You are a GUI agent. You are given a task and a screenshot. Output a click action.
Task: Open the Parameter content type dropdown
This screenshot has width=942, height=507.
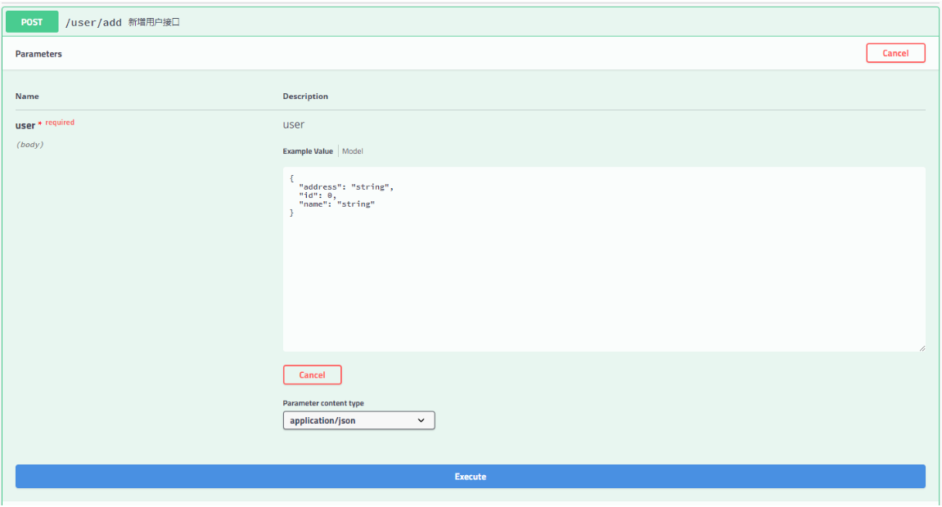pyautogui.click(x=358, y=420)
